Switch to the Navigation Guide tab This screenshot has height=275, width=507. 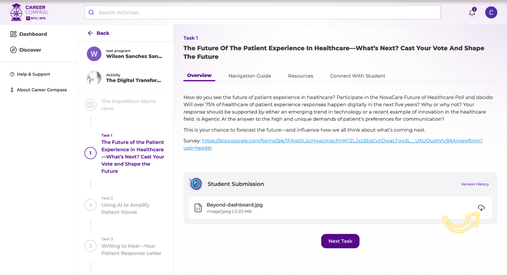[250, 76]
